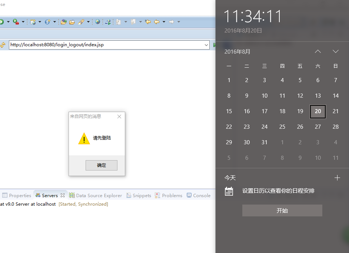Open the Snippets tab
The height and width of the screenshot is (253, 349).
click(139, 195)
